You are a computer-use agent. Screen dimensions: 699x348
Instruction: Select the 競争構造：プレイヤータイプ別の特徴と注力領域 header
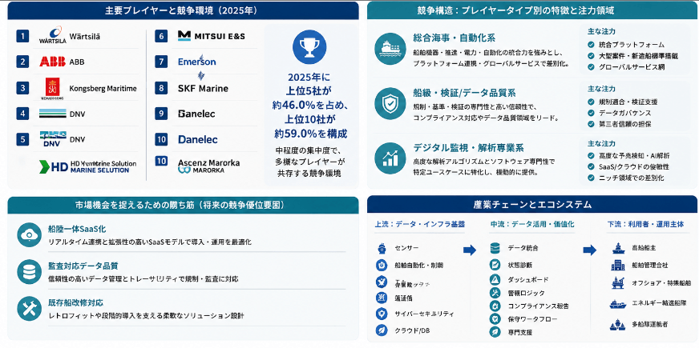coord(531,10)
